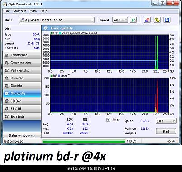Click the BIS max value 182
182x172 pixels.
click(85, 128)
